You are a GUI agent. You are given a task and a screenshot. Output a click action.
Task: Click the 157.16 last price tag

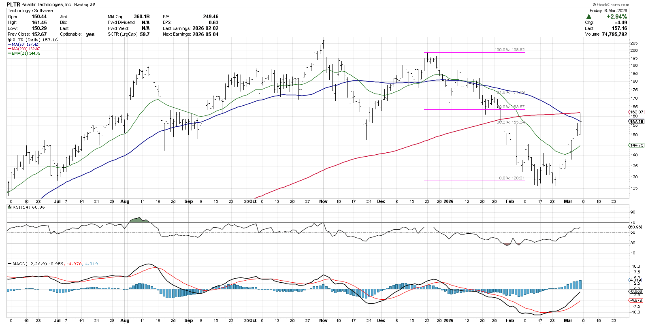637,122
